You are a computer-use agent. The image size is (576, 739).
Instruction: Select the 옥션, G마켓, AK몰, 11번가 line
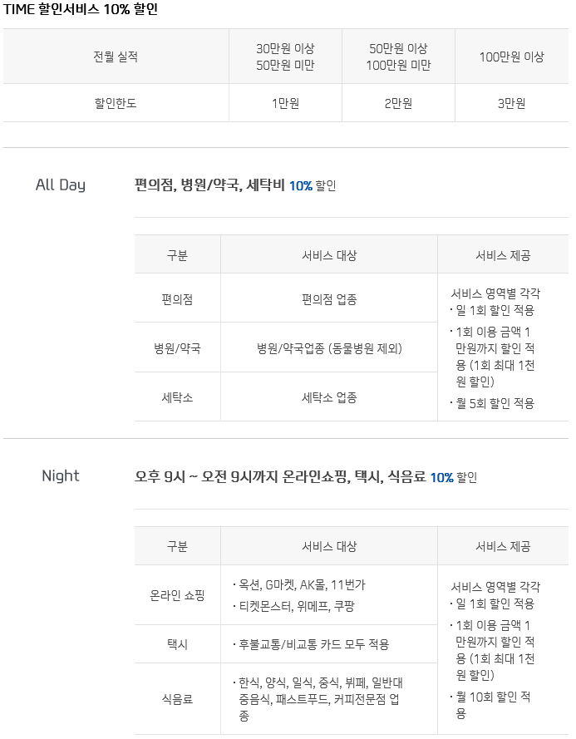pyautogui.click(x=299, y=585)
